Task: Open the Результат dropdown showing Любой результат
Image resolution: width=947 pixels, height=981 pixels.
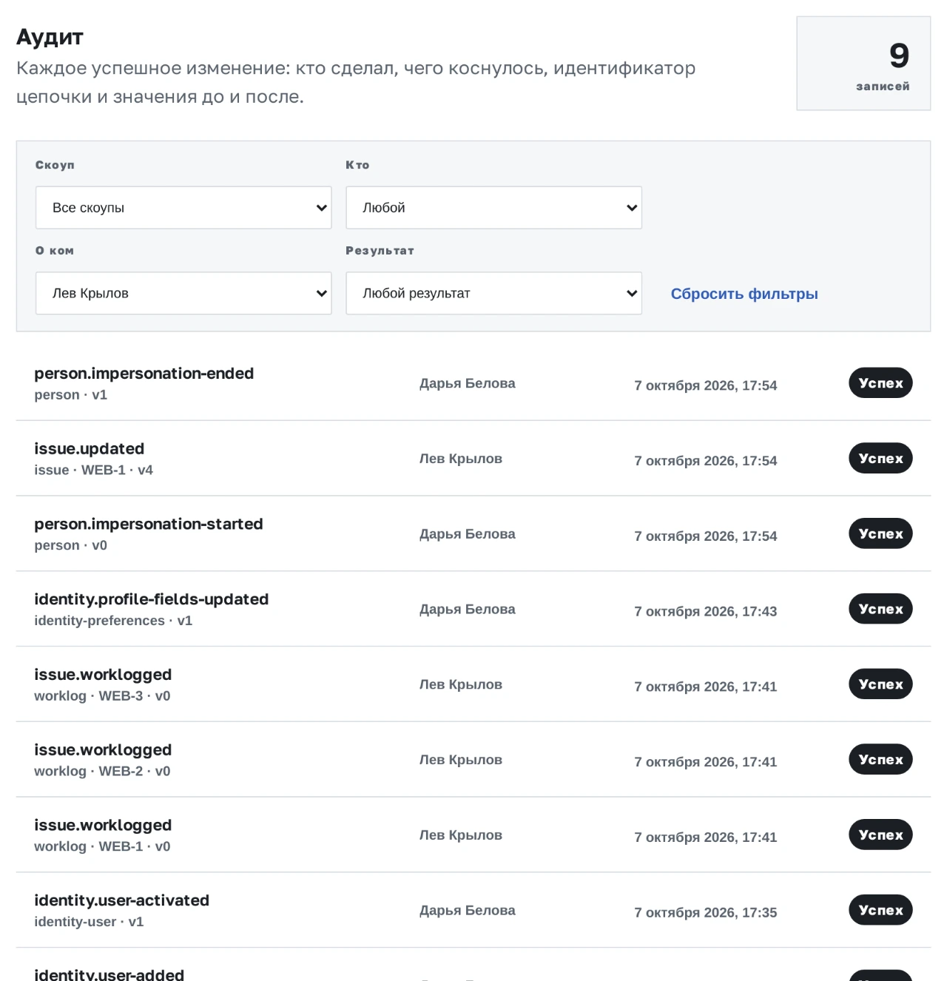Action: tap(493, 294)
